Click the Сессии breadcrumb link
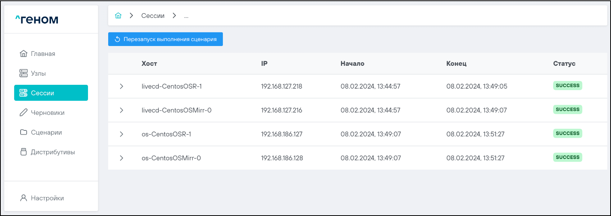This screenshot has height=216, width=611. click(x=153, y=16)
